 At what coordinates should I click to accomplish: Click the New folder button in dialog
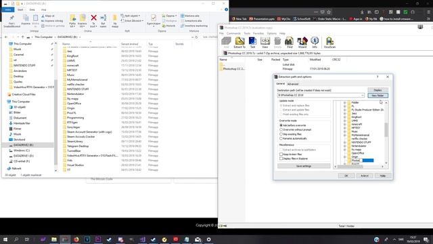[x=378, y=96]
